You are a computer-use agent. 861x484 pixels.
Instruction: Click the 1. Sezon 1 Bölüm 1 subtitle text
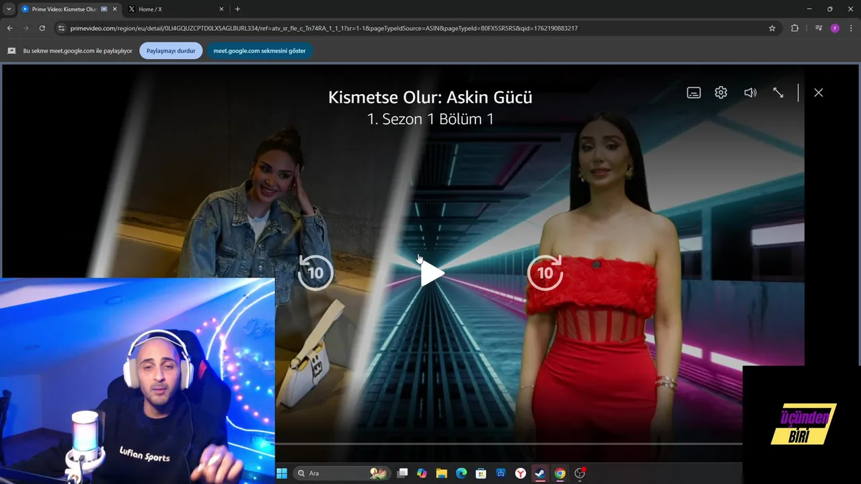tap(430, 119)
